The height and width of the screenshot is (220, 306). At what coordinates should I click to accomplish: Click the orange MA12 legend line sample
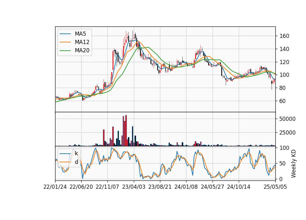pyautogui.click(x=65, y=42)
